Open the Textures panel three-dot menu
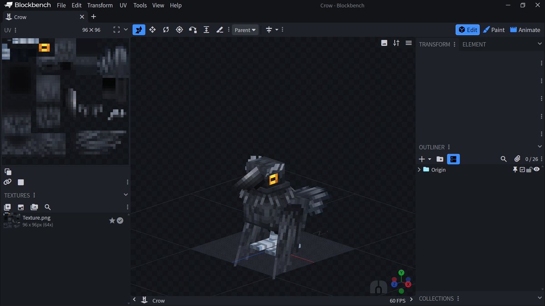 point(34,195)
